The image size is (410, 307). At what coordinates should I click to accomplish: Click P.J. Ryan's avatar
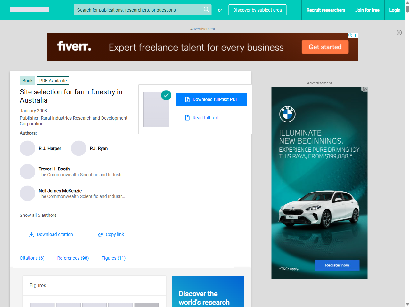pyautogui.click(x=78, y=148)
